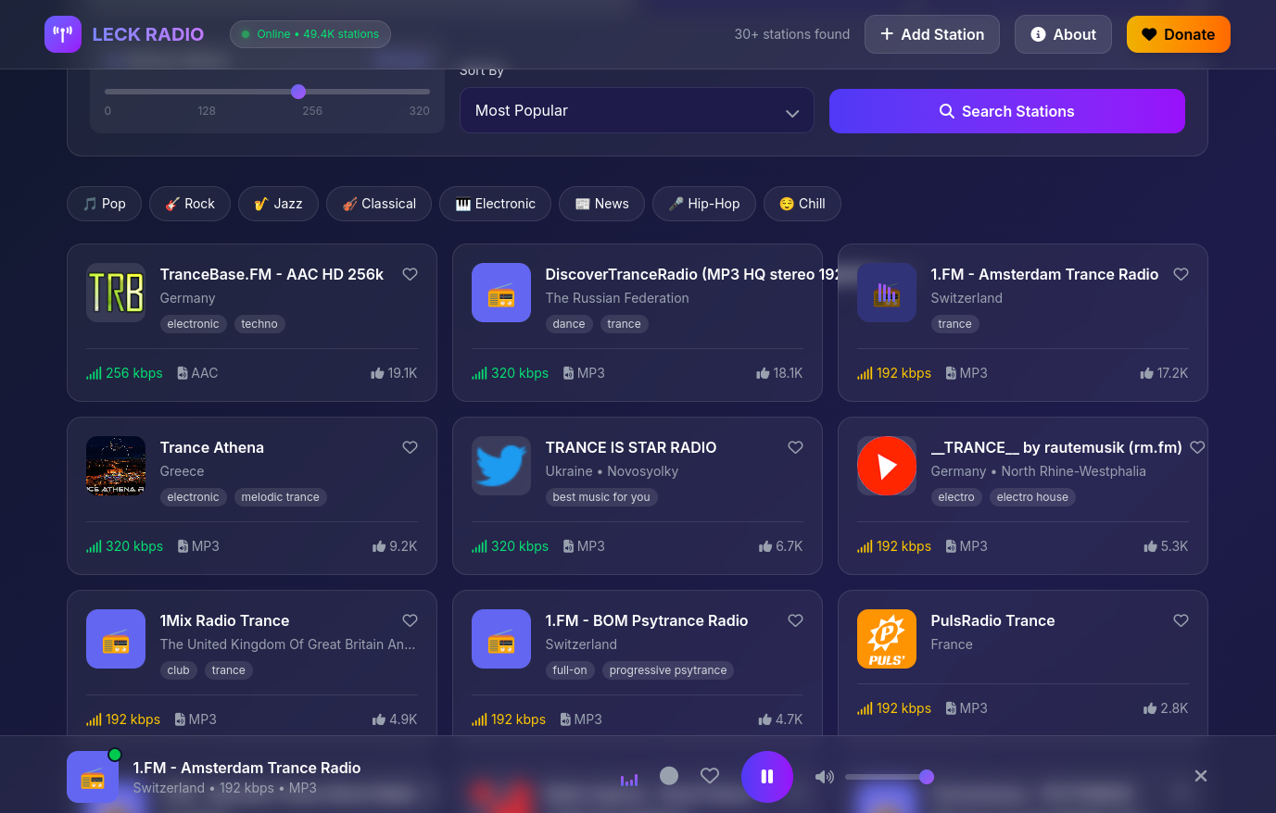
Task: Click the 256 kbps signal on TranceBase.FM
Action: [x=124, y=373]
